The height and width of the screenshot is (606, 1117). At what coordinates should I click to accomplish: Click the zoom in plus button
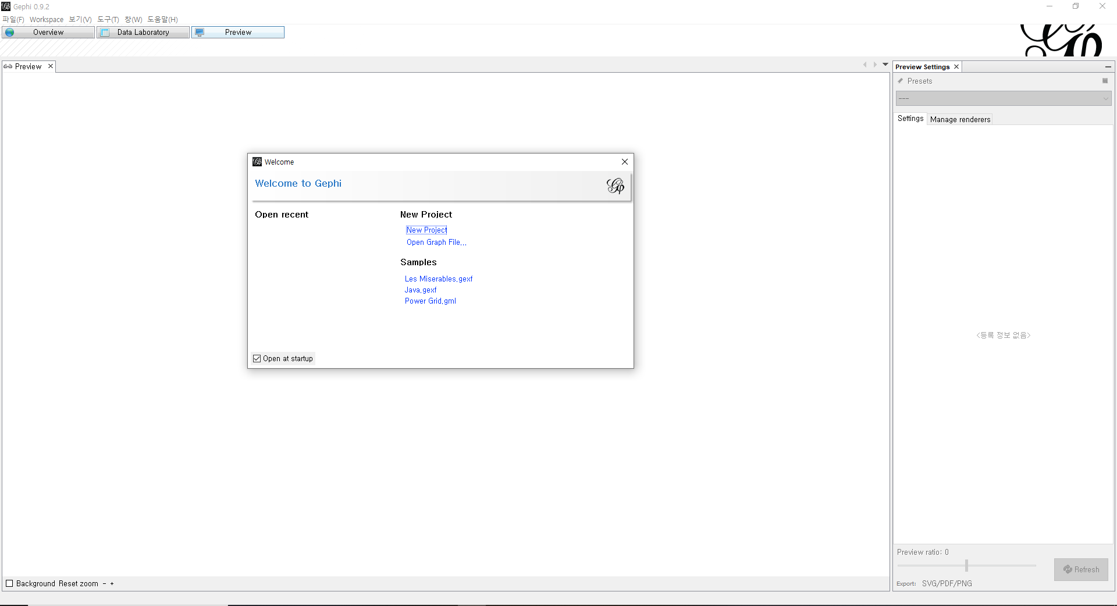pos(112,584)
